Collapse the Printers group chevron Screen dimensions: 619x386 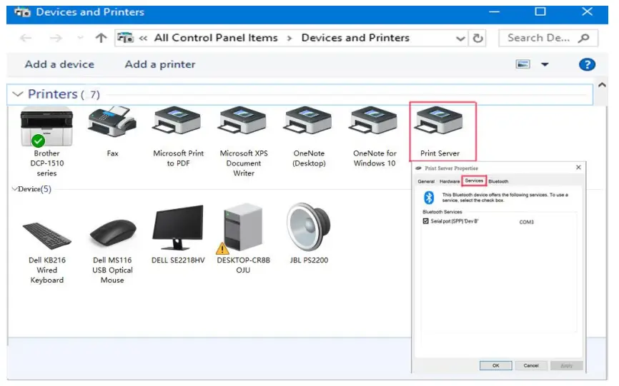pyautogui.click(x=17, y=94)
